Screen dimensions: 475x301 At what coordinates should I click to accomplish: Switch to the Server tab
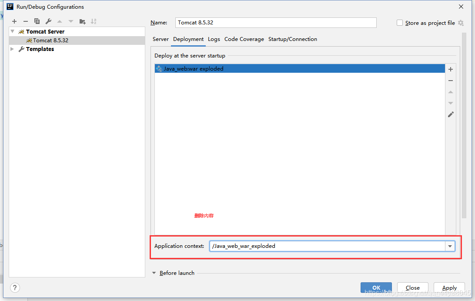[x=161, y=39]
